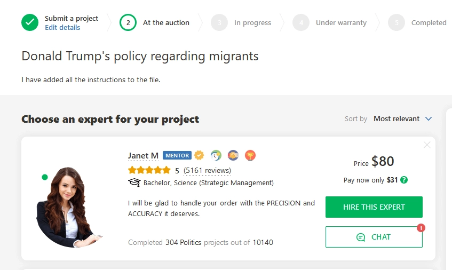The image size is (452, 270).
Task: Click the blue sort dropdown chevron
Action: (x=429, y=118)
